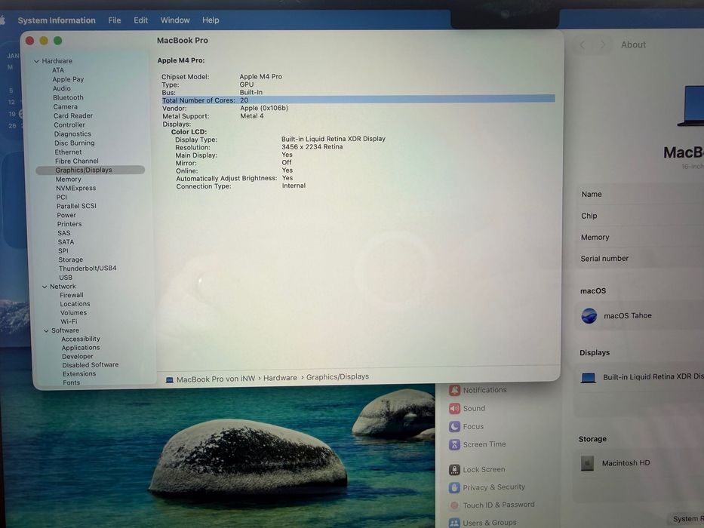Select Bluetooth in the sidebar
The height and width of the screenshot is (528, 704).
pos(68,97)
